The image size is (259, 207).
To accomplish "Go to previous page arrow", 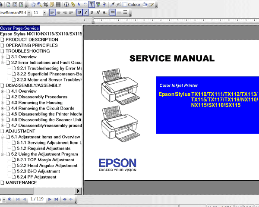I will click(x=24, y=199).
